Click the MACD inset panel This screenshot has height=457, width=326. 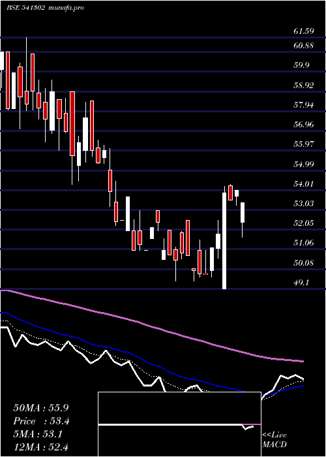pyautogui.click(x=179, y=424)
